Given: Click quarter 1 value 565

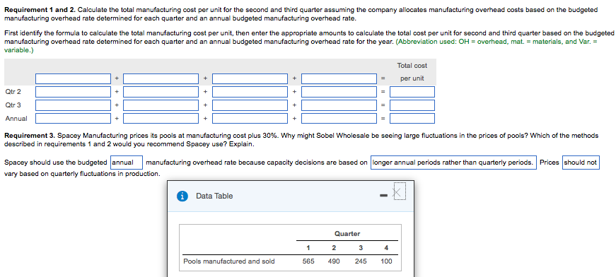Looking at the screenshot, I should tap(308, 261).
